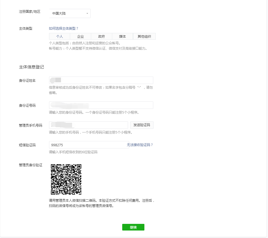
Task: Click the 身份证姓名 label
Action: pos(27,80)
